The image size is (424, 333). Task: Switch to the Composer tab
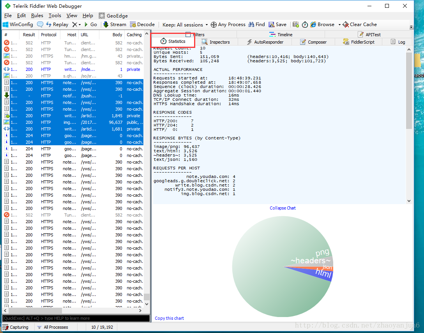tap(313, 42)
